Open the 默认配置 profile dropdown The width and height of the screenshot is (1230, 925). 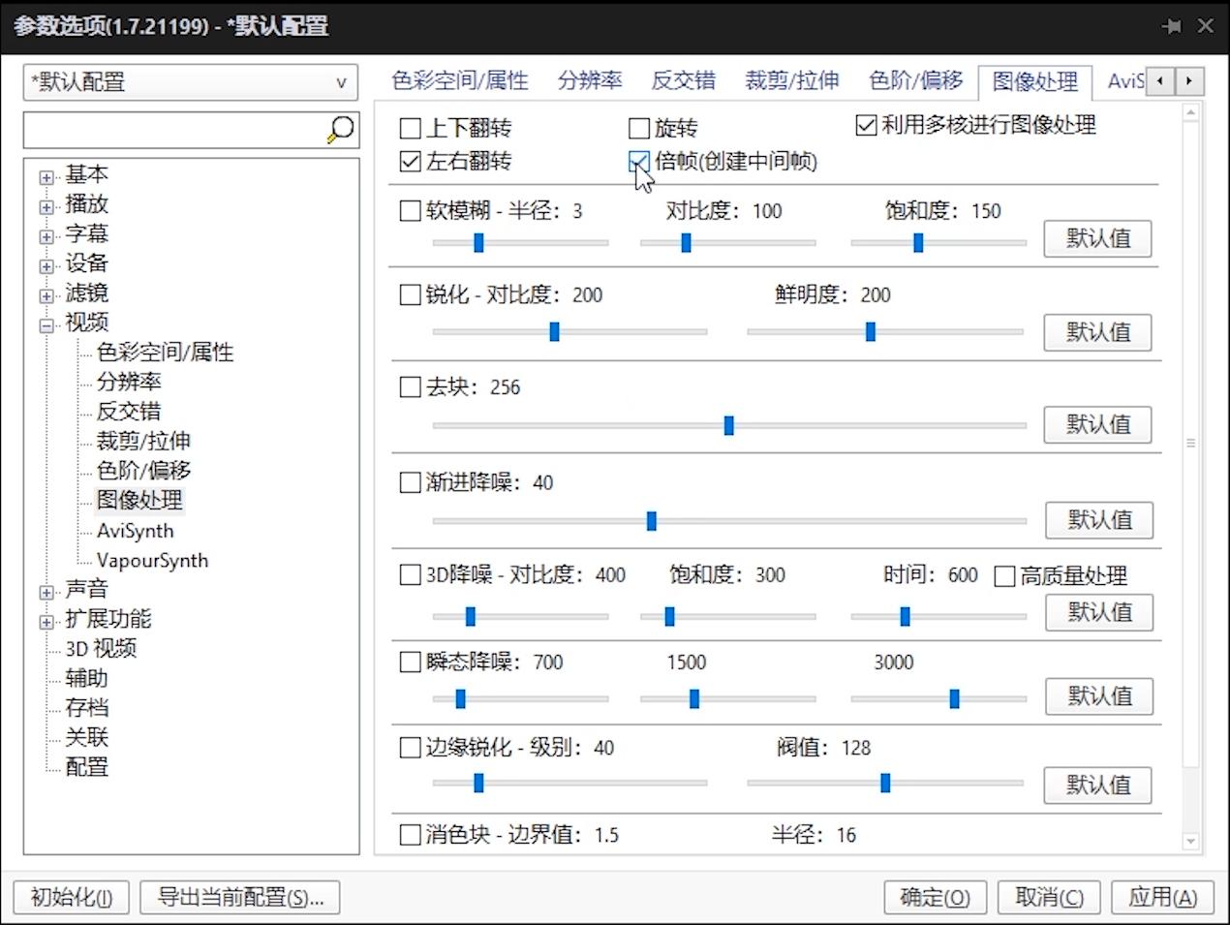click(x=341, y=83)
